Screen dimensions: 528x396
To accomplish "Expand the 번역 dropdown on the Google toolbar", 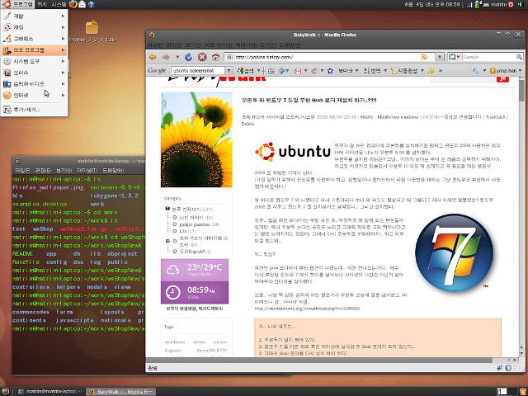I will [385, 71].
